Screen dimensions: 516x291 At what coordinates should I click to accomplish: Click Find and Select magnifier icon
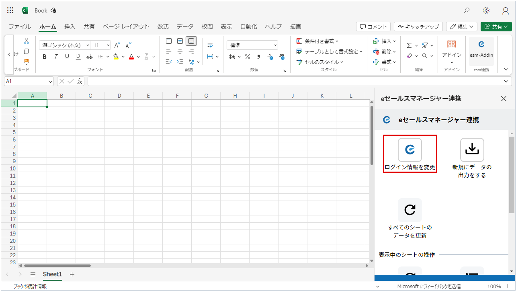[425, 56]
